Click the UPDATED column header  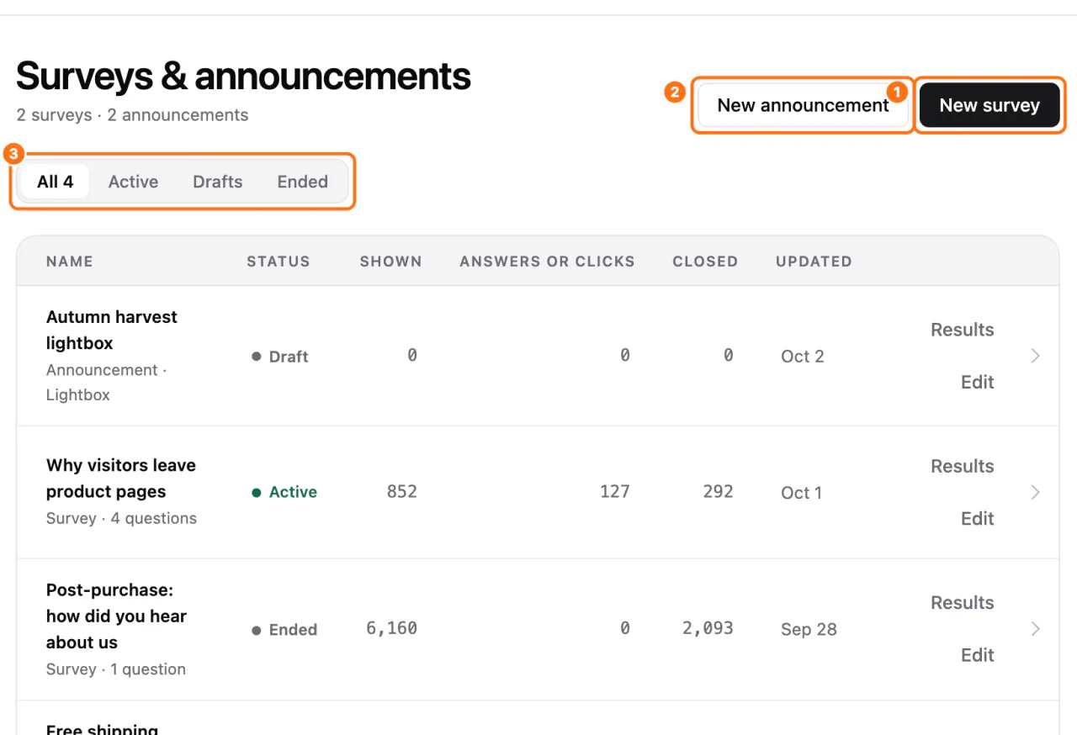(x=814, y=262)
